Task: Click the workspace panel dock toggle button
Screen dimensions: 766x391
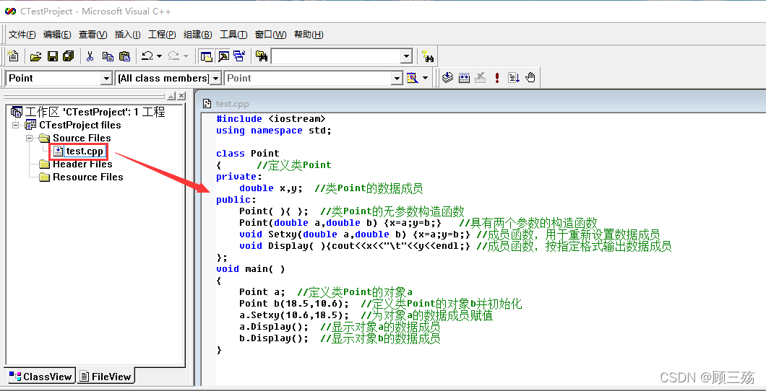Action: point(171,95)
